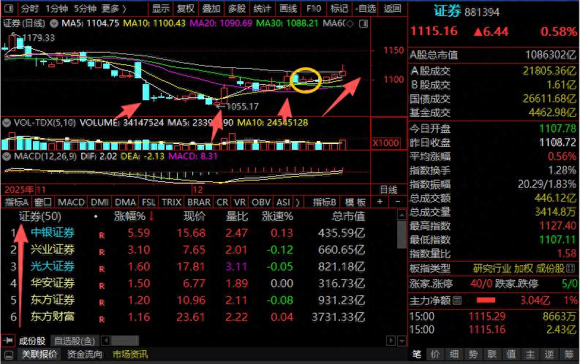Switch sub-chart to DMI indicator
580x364 pixels.
[x=99, y=202]
